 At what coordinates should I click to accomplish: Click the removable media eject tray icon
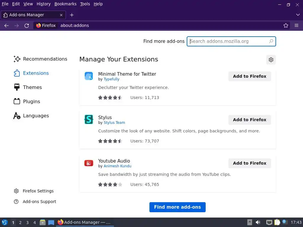(250, 222)
